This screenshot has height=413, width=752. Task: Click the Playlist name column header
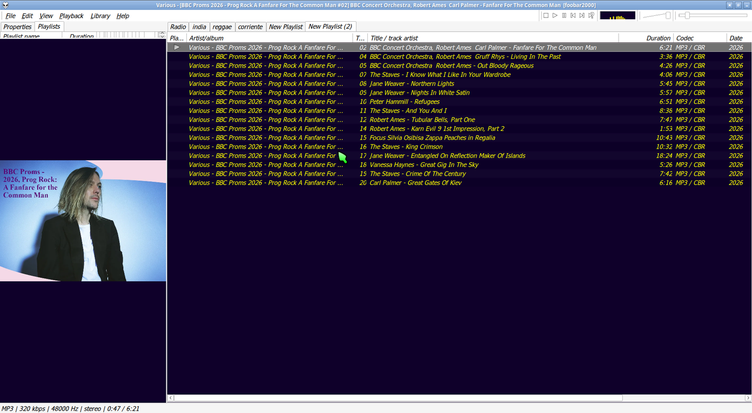[x=34, y=36]
